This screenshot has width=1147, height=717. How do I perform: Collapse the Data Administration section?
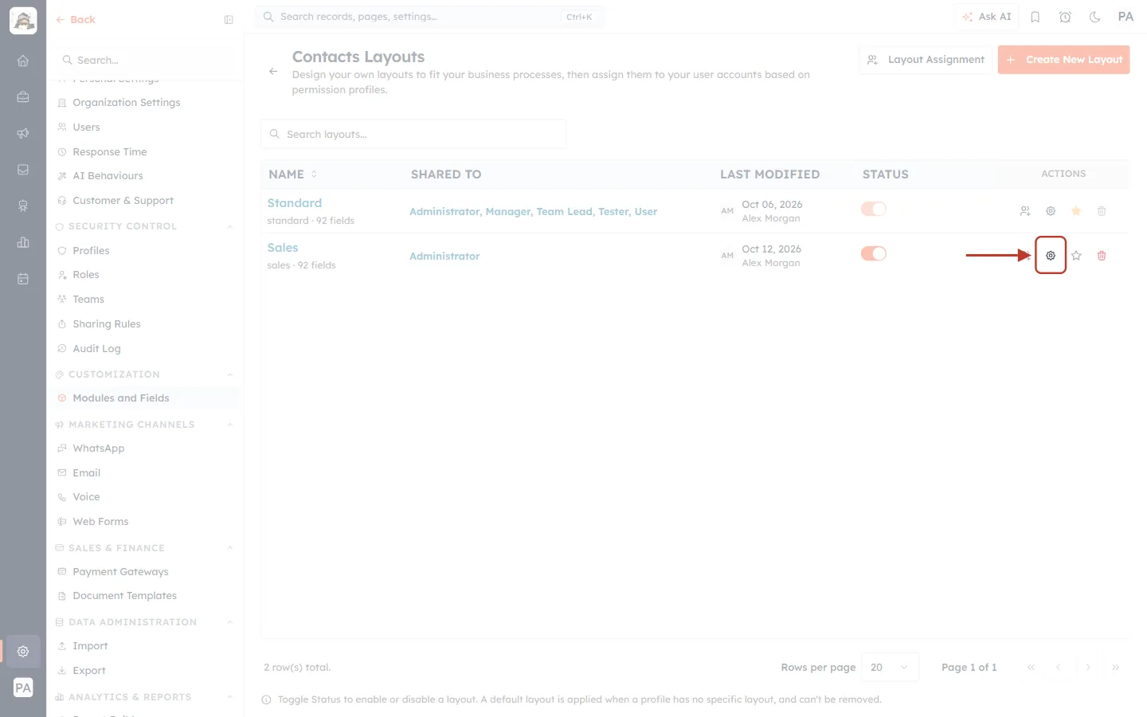coord(230,622)
